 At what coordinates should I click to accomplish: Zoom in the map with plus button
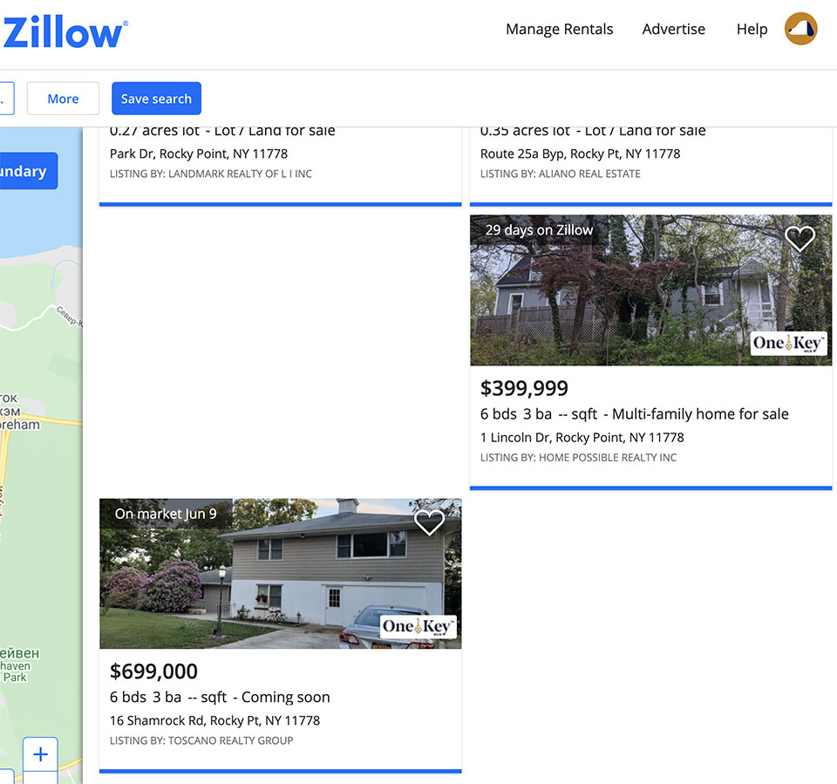pyautogui.click(x=41, y=754)
